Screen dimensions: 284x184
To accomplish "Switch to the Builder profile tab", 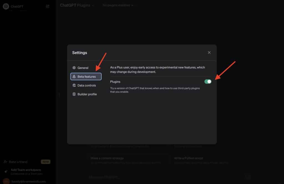I will 86,94.
